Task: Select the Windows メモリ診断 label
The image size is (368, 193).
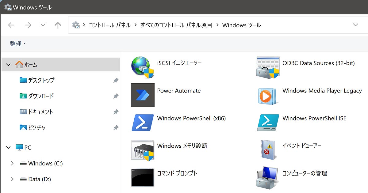Action: [x=182, y=146]
